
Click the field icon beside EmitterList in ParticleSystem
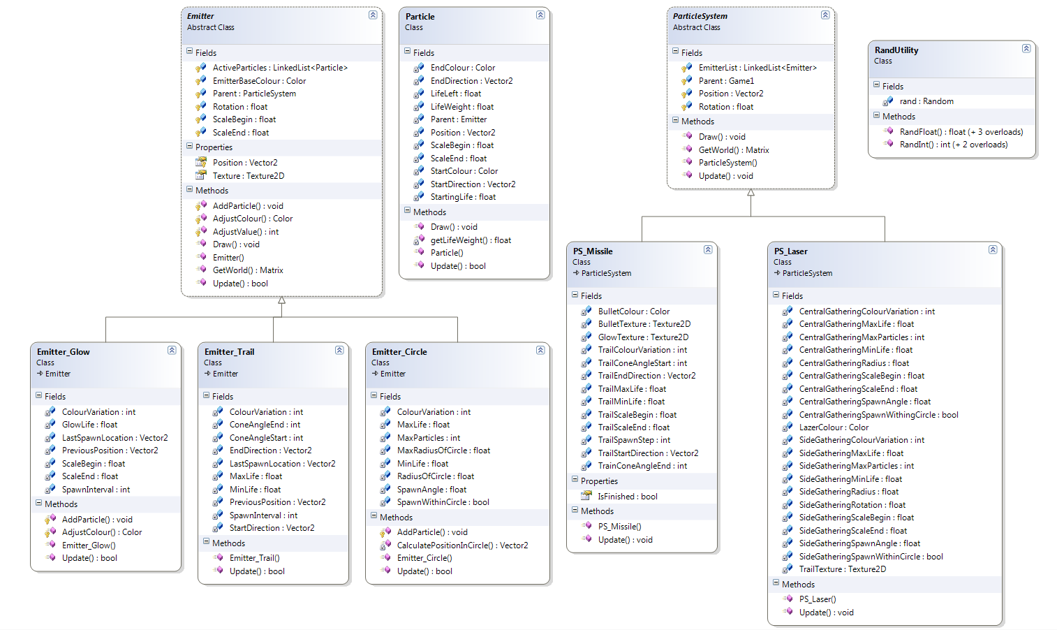(x=686, y=68)
